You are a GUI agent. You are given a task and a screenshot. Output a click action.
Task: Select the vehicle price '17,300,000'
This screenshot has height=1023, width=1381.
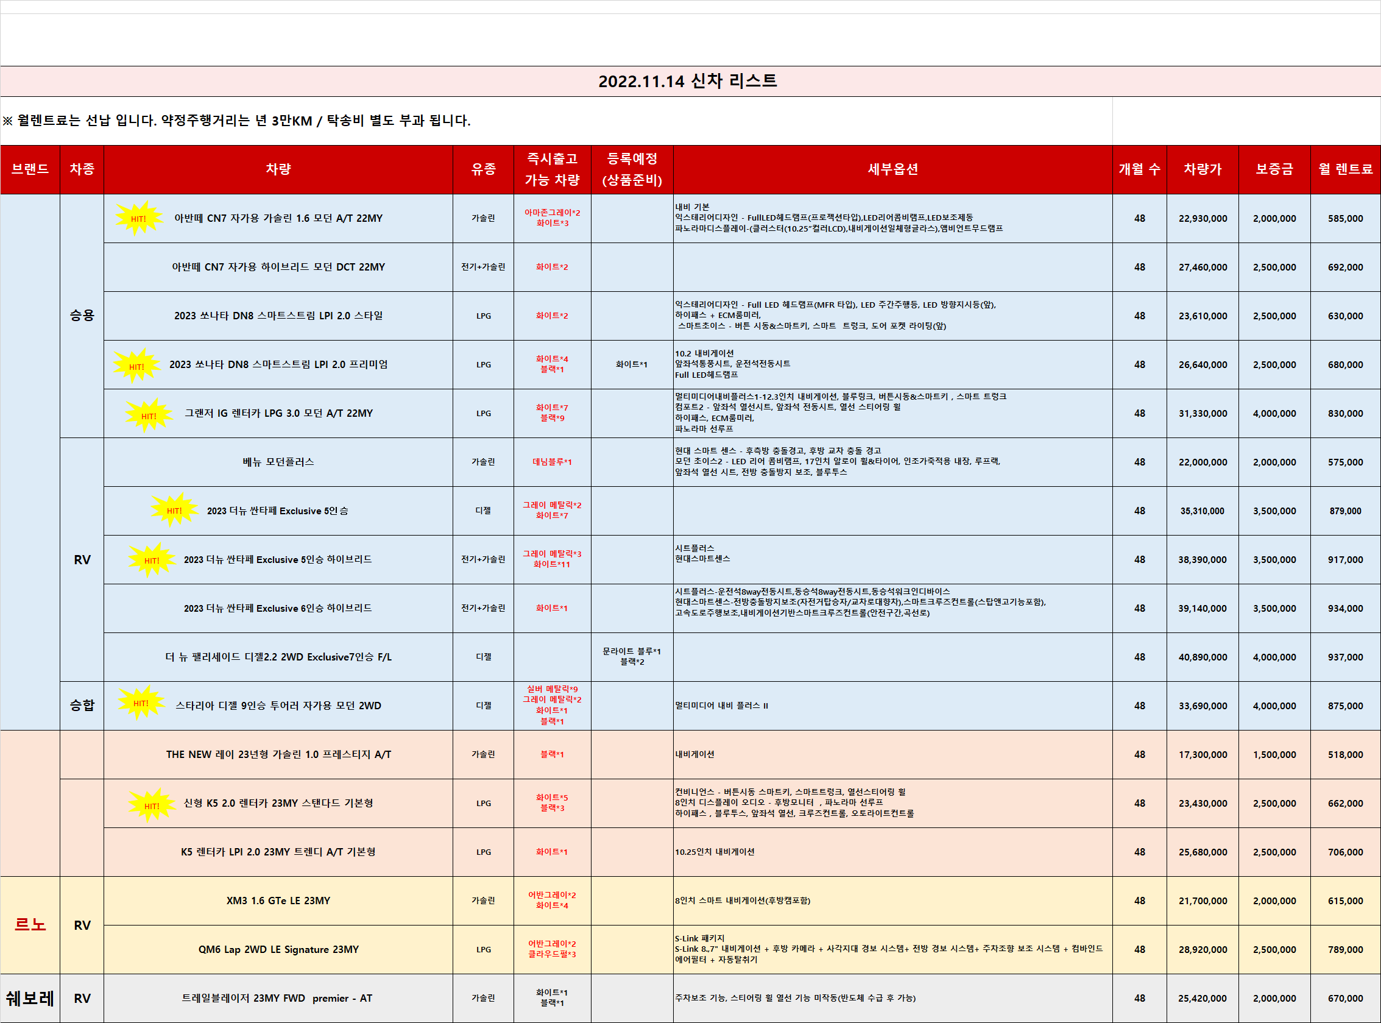[x=1203, y=755]
